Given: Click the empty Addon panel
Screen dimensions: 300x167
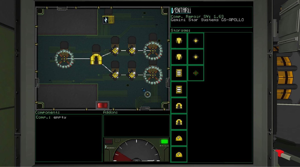Looking at the screenshot, I should tap(136, 126).
